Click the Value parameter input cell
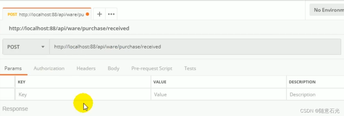This screenshot has height=116, width=344. click(218, 94)
